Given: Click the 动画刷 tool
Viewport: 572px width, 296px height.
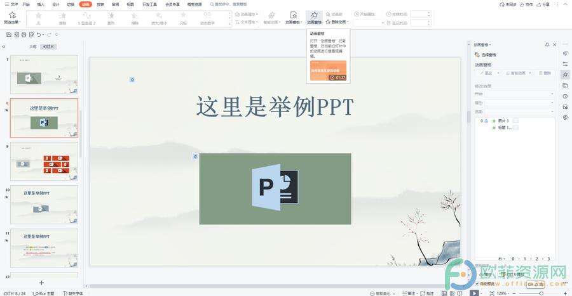Looking at the screenshot, I should 334,14.
